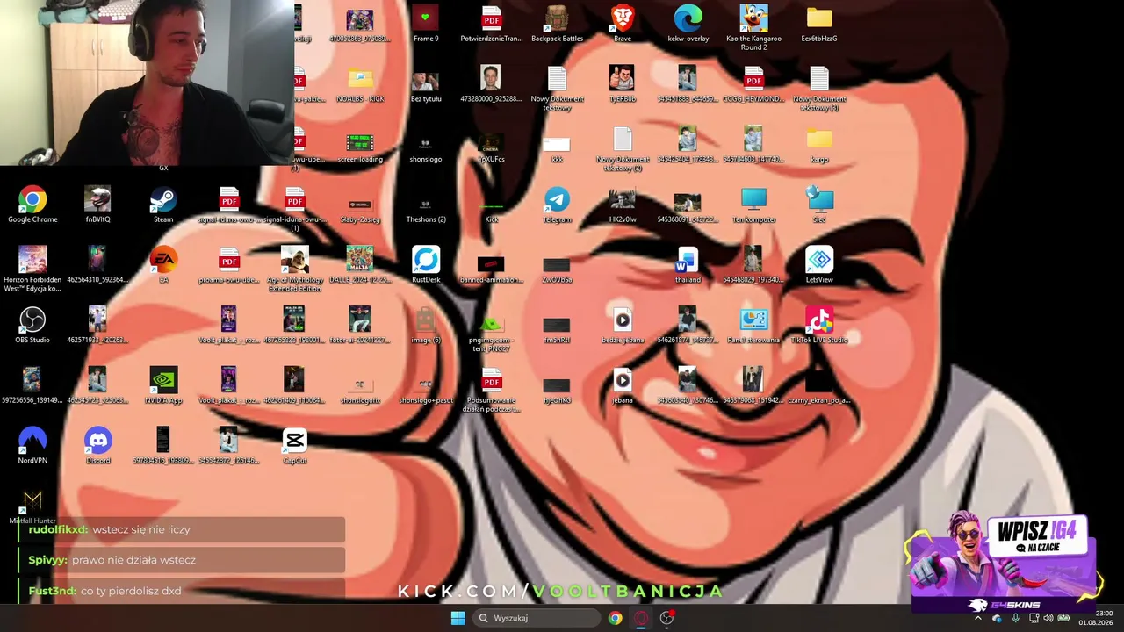Launch Telegram from the desktop

point(557,205)
